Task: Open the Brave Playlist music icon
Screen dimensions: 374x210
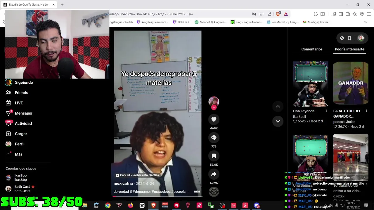Action: 334,14
